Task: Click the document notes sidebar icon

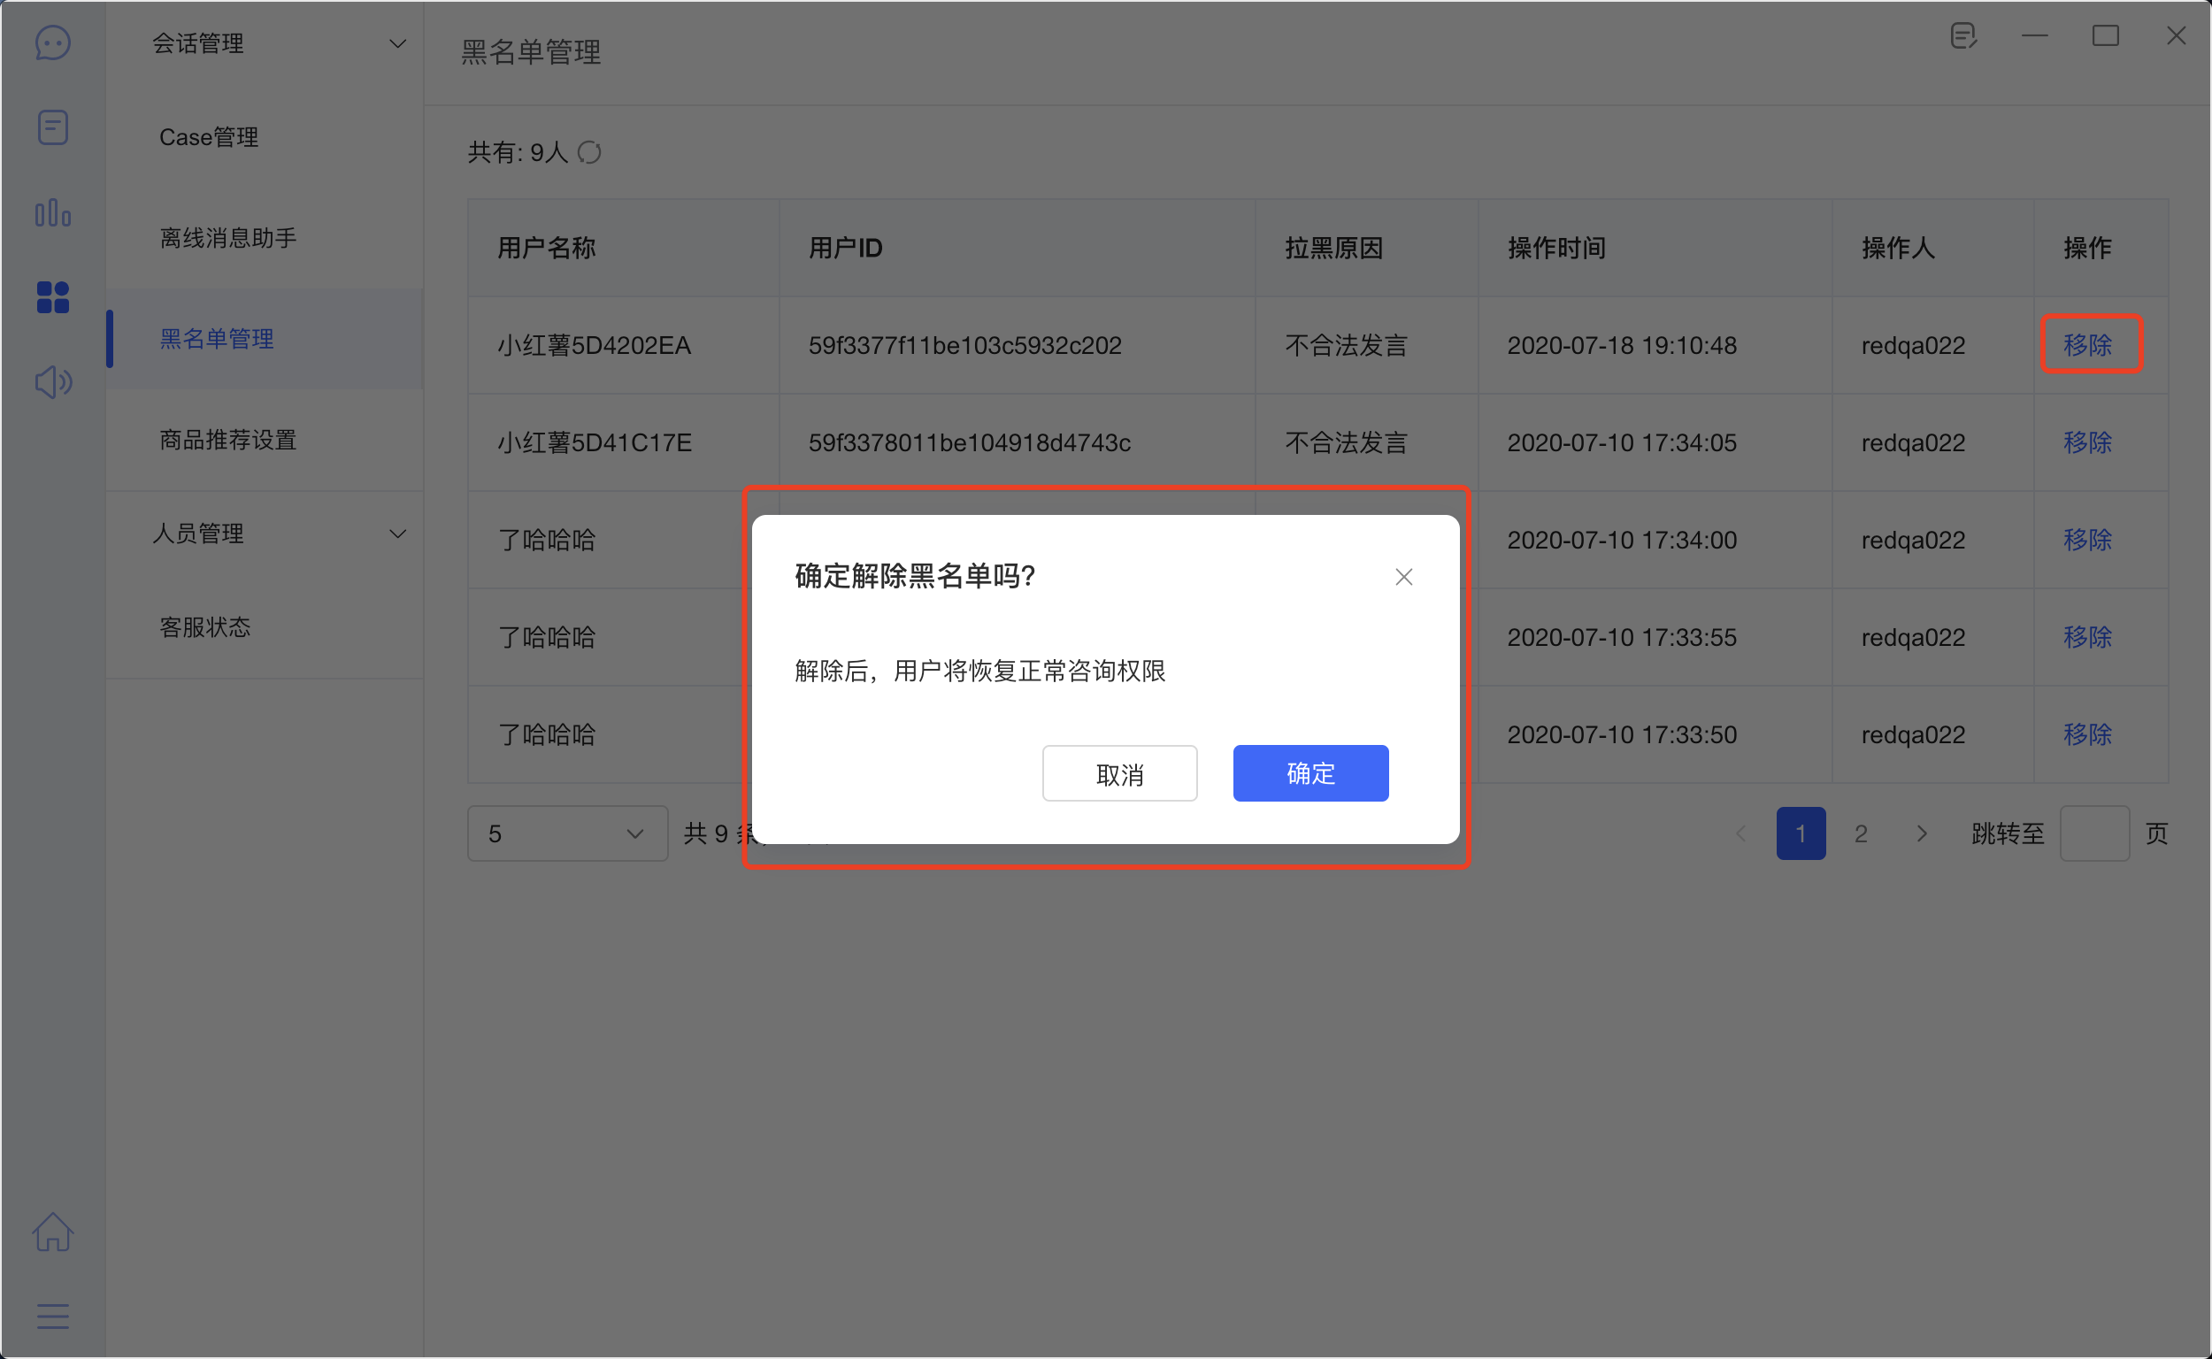Action: 52,127
